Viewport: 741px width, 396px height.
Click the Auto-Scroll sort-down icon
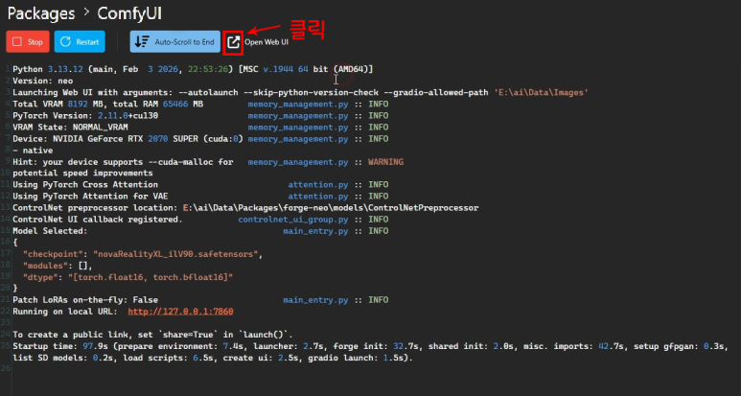[x=142, y=41]
